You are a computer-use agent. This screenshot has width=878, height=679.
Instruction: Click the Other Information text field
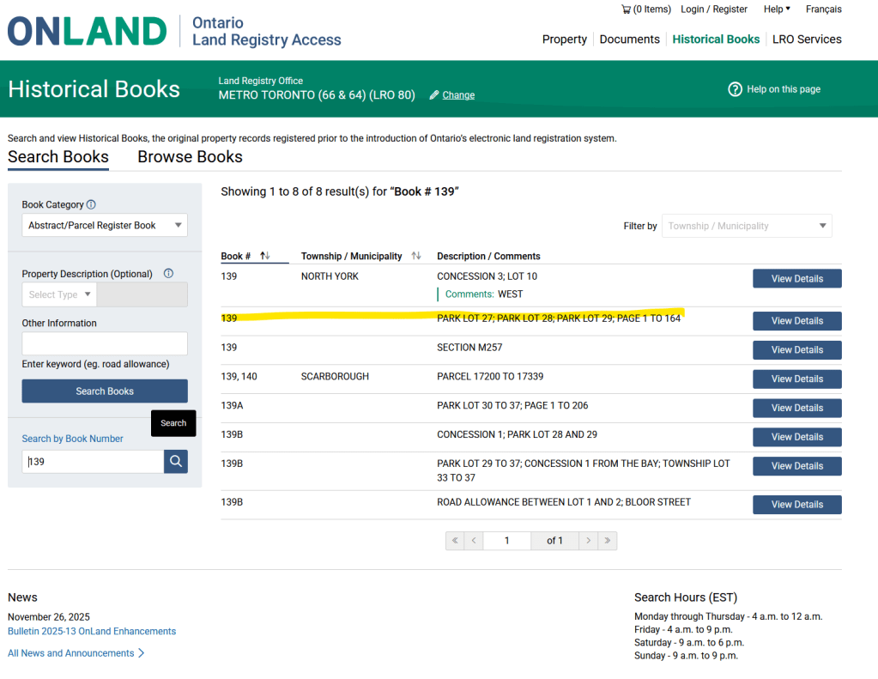tap(105, 344)
